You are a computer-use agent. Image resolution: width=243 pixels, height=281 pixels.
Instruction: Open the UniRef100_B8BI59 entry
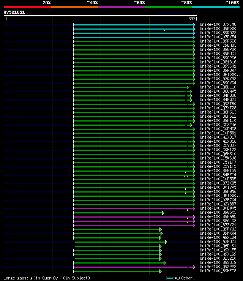(218, 170)
